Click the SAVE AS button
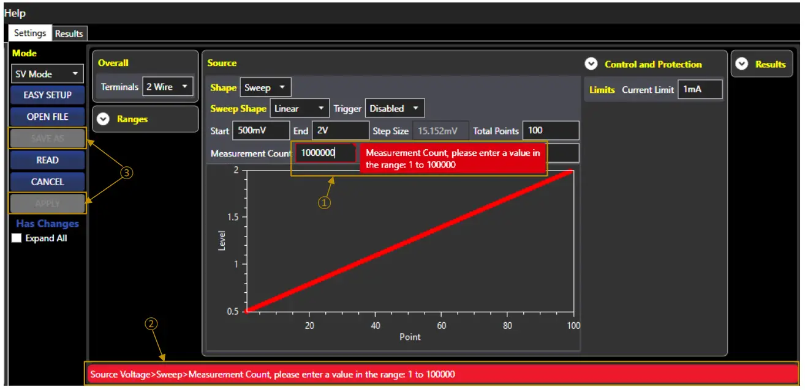 [48, 138]
